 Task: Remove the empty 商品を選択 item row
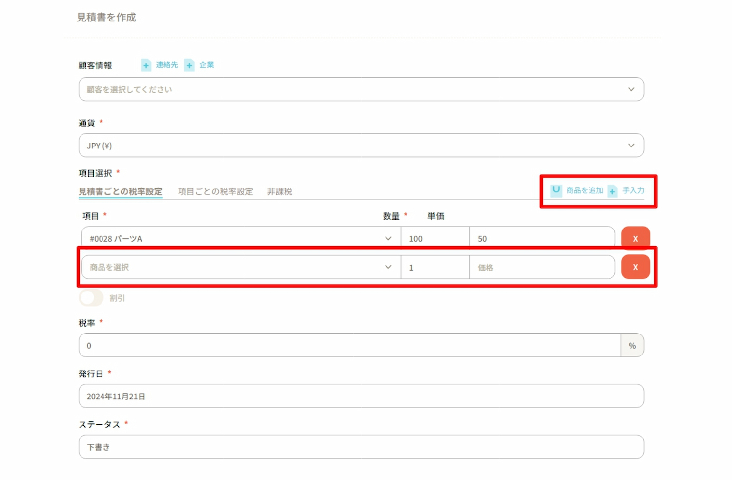tap(635, 267)
